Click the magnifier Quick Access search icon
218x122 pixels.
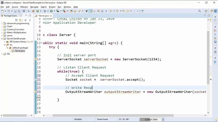[x=200, y=11]
